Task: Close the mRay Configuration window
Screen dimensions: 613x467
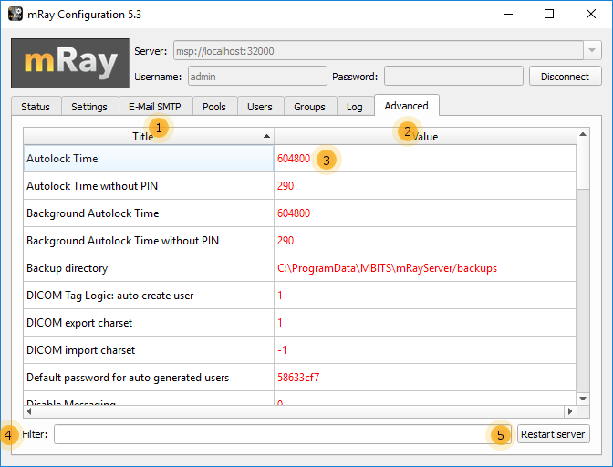Action: pos(591,14)
